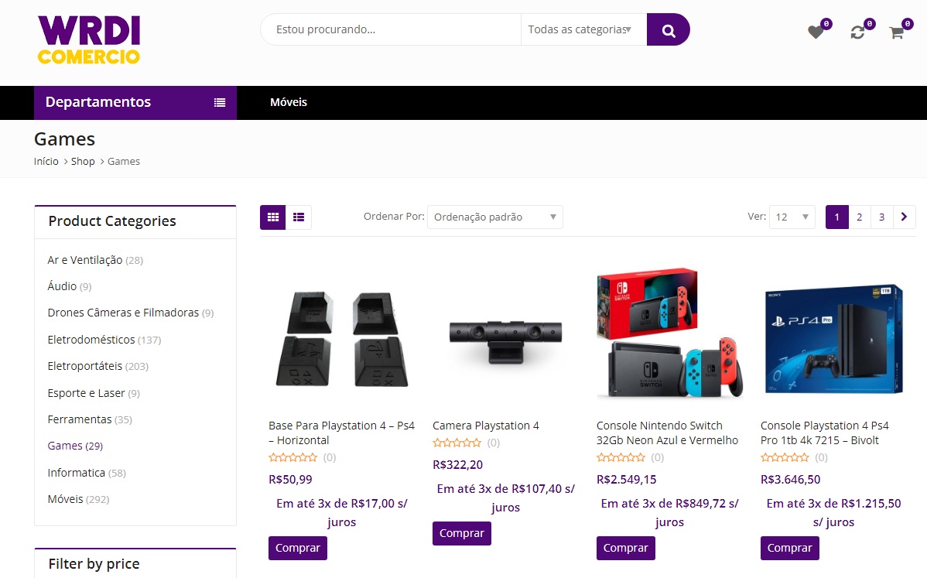The width and height of the screenshot is (927, 578).
Task: Click the Início breadcrumb link
Action: coord(46,162)
